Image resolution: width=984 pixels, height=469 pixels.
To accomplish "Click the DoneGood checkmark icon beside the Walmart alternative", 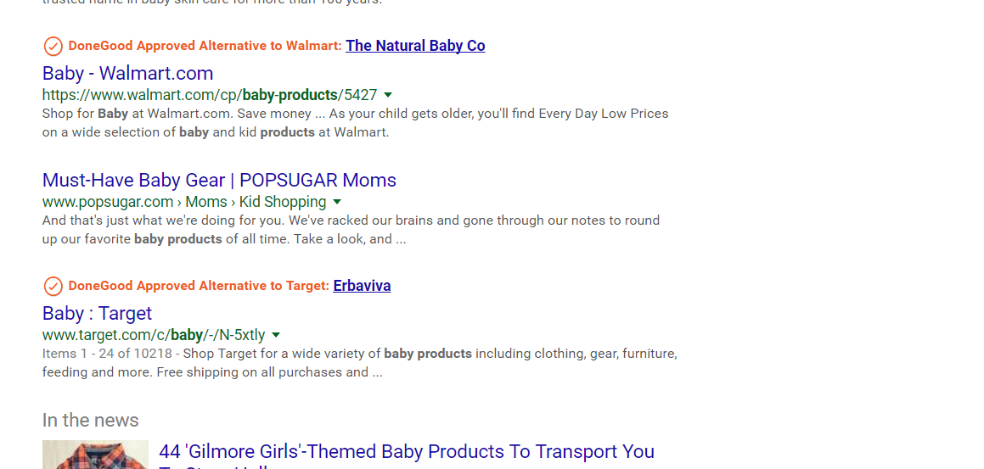I will 53,46.
